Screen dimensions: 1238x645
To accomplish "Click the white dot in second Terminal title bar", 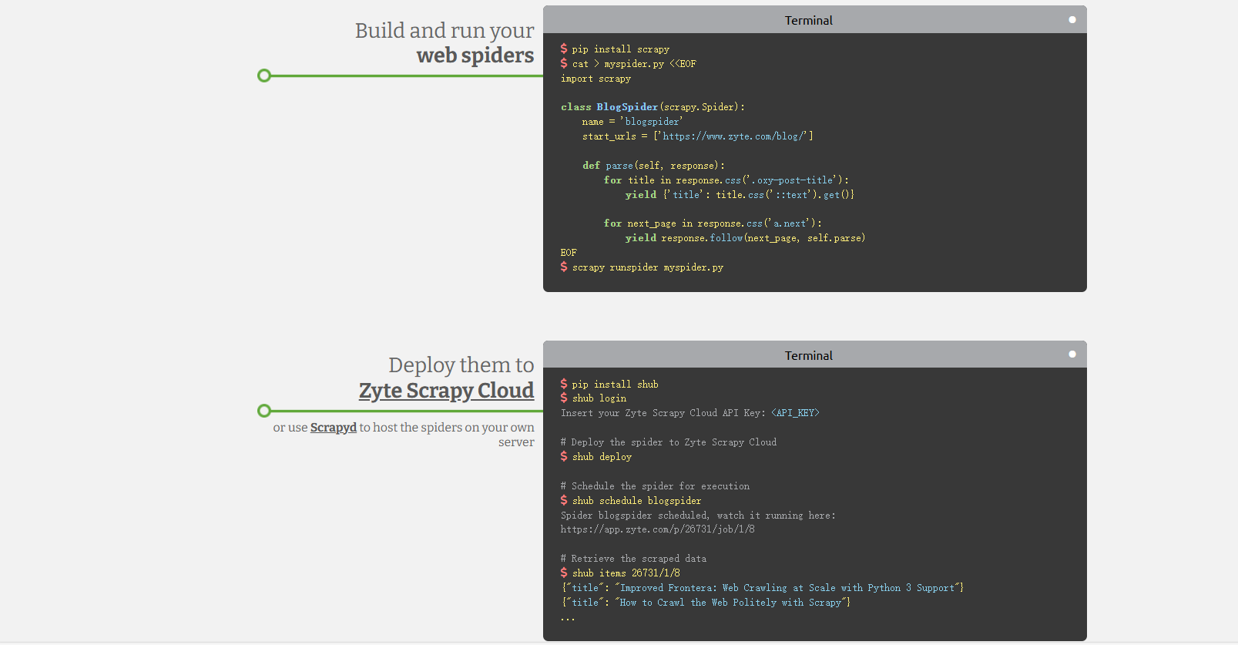I will (1072, 354).
